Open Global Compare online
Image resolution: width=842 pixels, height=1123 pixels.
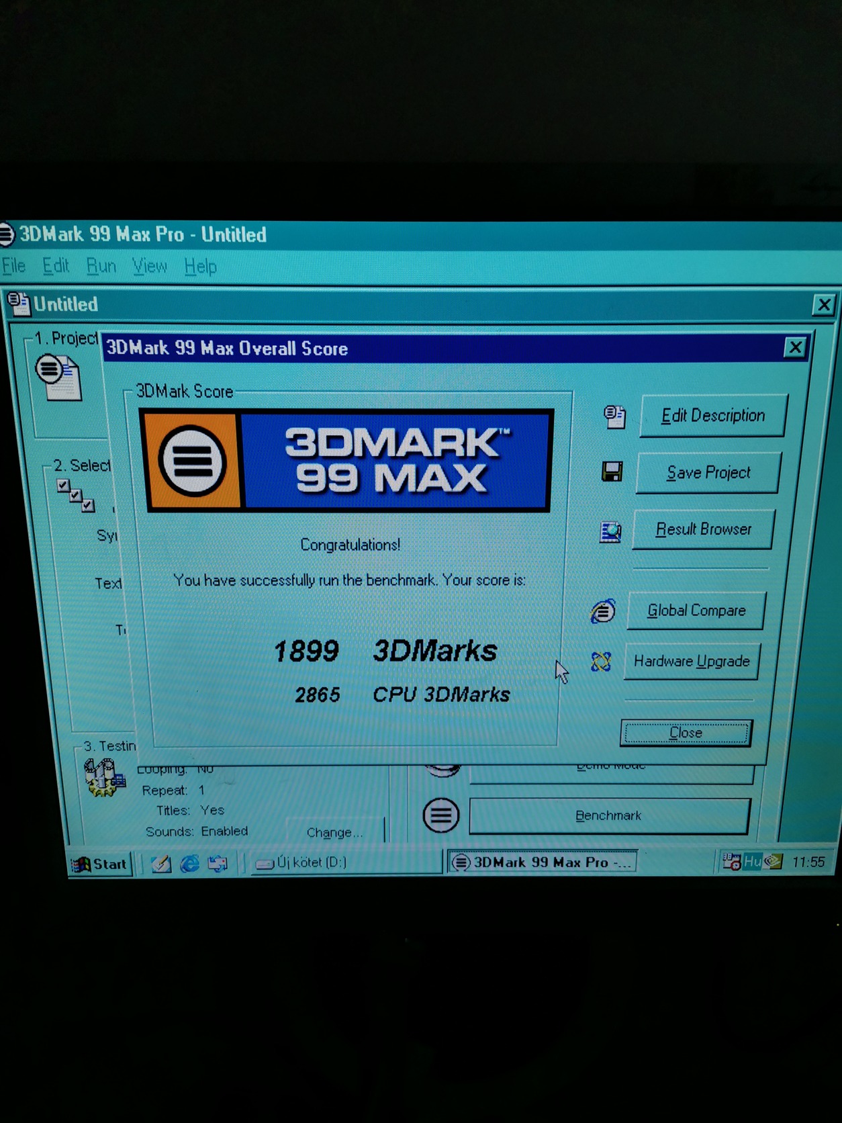[x=696, y=611]
